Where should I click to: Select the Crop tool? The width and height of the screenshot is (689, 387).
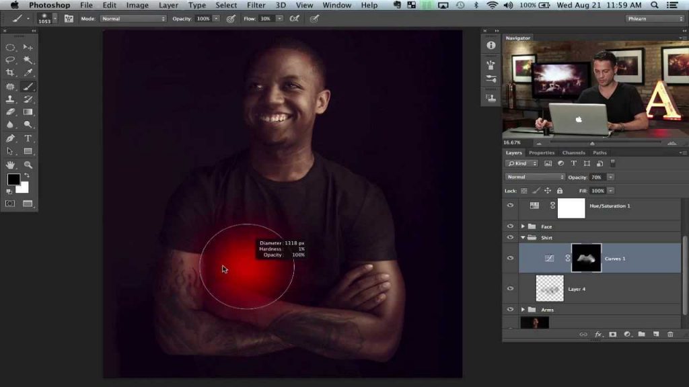click(x=10, y=73)
